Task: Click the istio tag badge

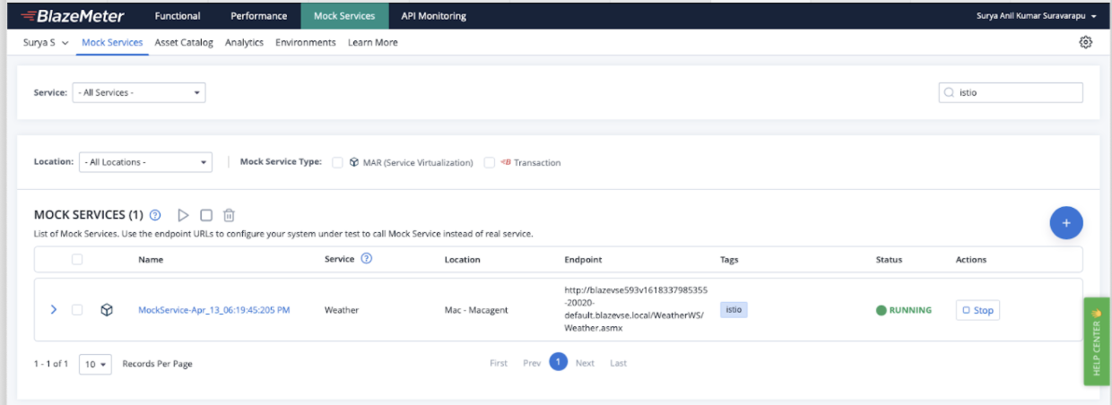Action: (x=734, y=309)
